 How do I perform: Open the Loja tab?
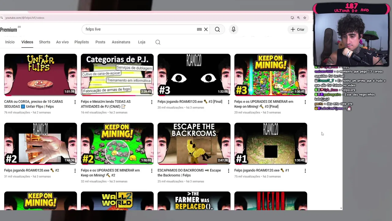(x=141, y=42)
